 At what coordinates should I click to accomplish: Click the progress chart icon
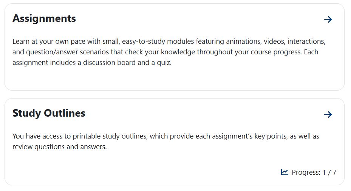pos(284,172)
